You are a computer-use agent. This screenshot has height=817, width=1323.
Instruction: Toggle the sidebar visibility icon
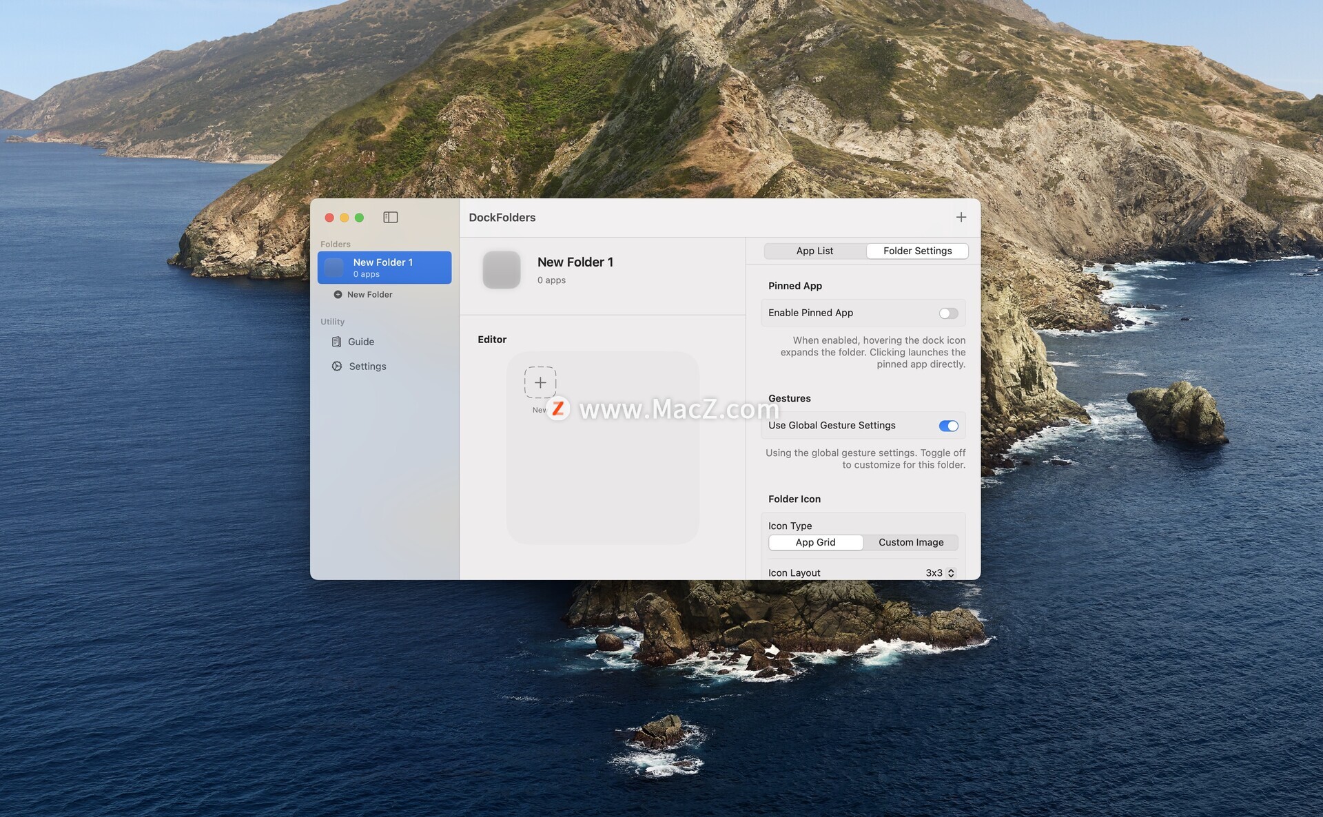pyautogui.click(x=391, y=217)
